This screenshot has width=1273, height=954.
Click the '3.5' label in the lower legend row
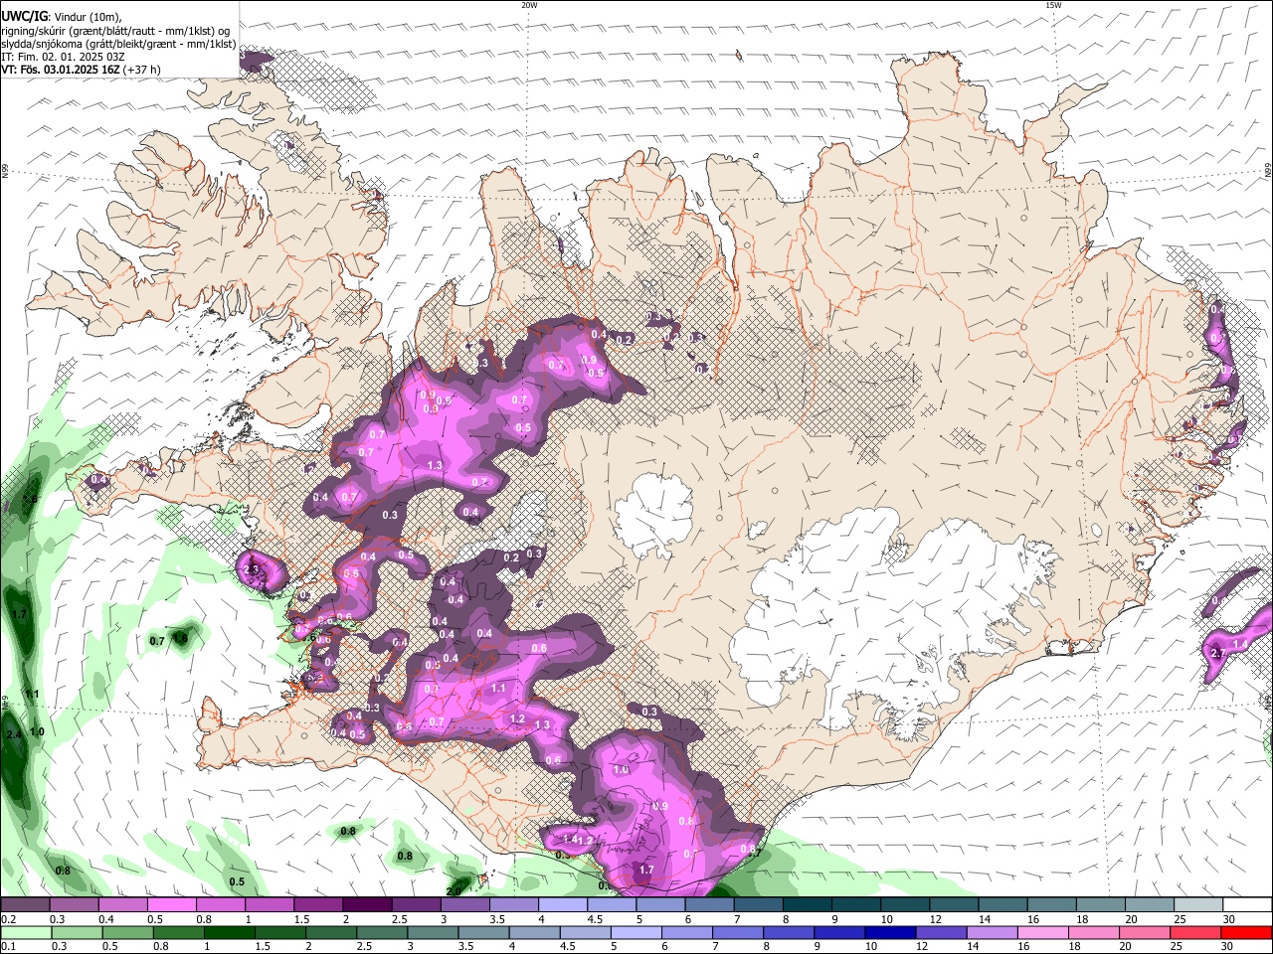(464, 946)
